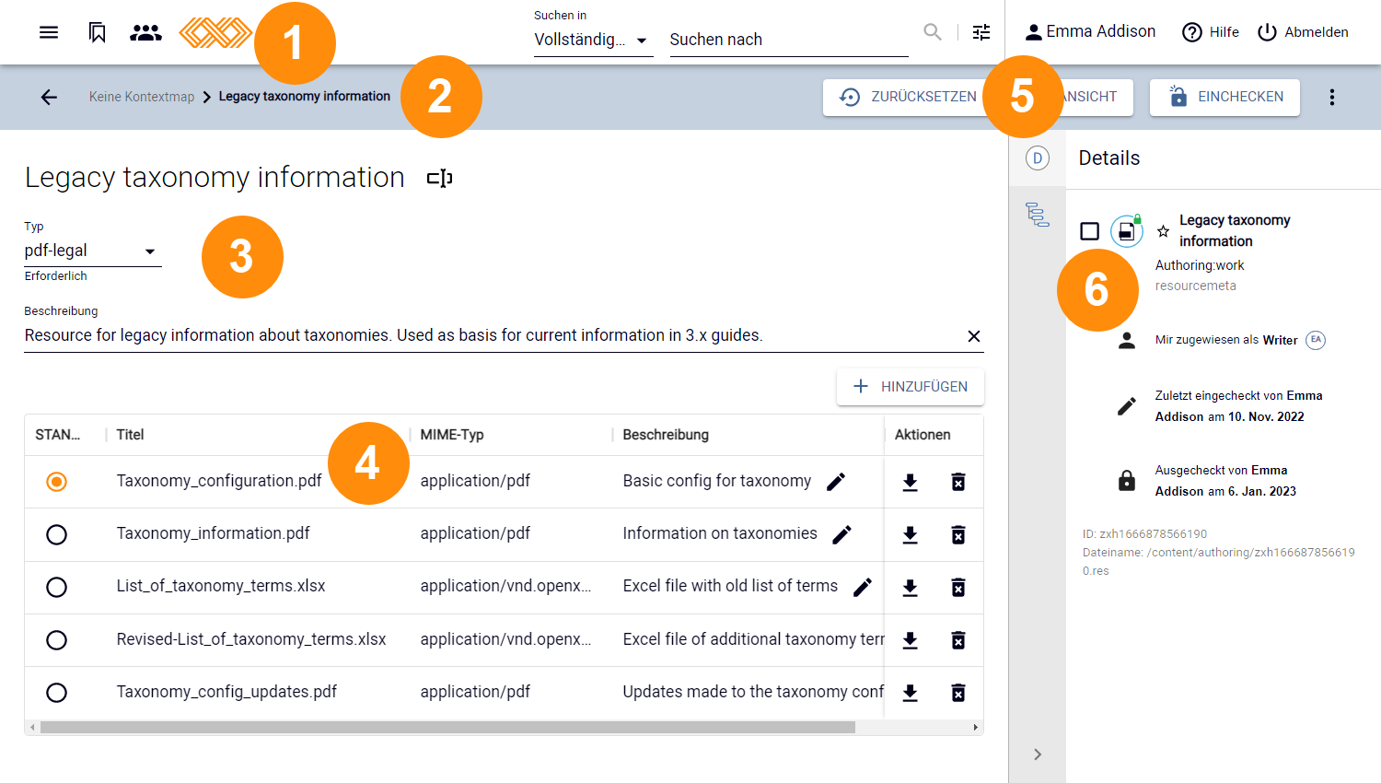
Task: Clear the Beschreibung field with X
Action: pos(973,336)
